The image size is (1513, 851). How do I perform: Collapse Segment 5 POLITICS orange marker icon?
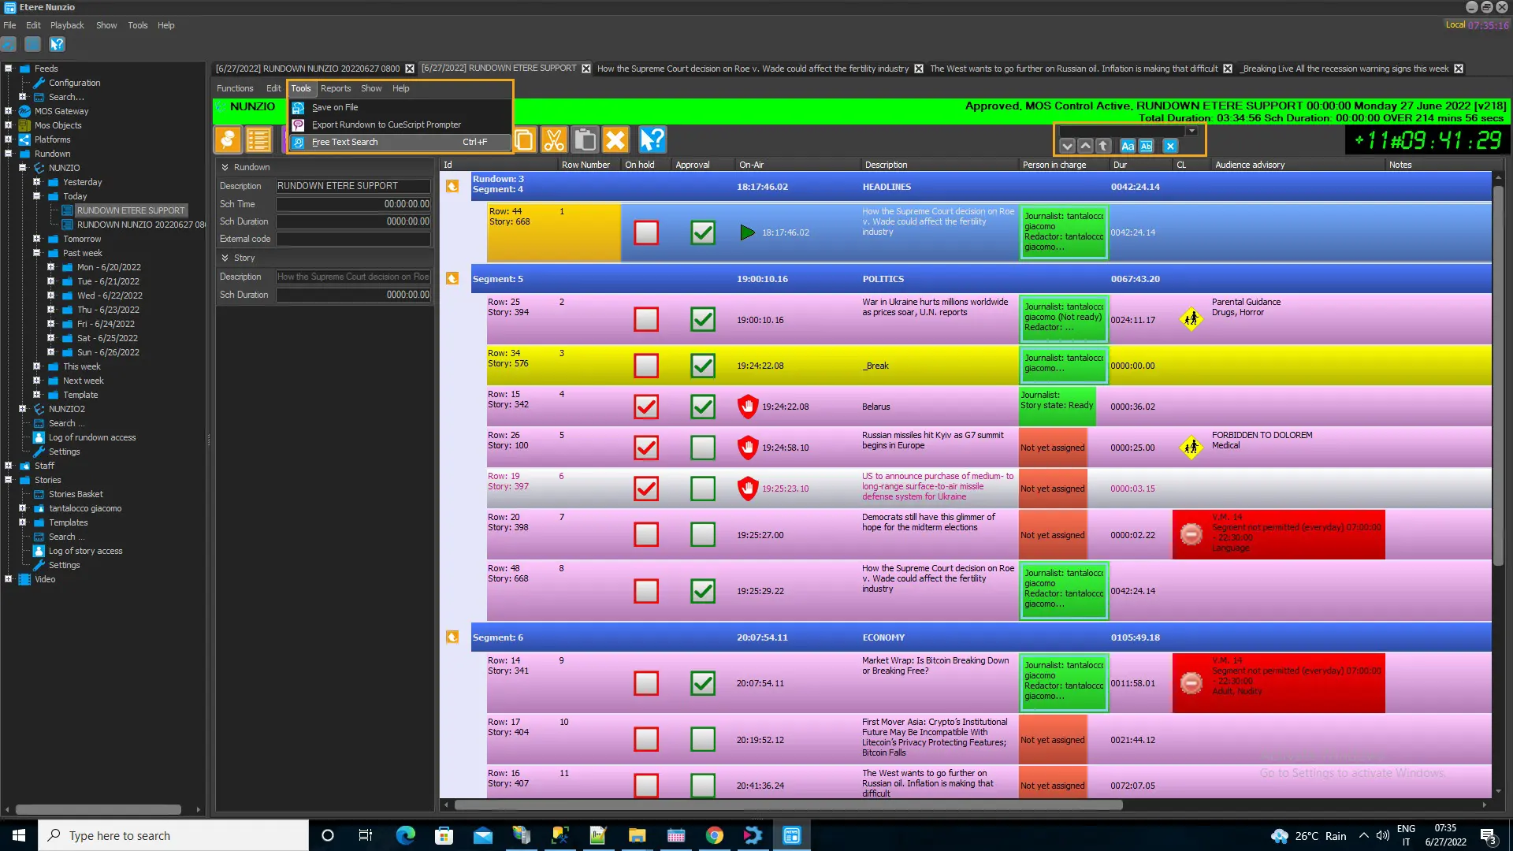click(452, 279)
